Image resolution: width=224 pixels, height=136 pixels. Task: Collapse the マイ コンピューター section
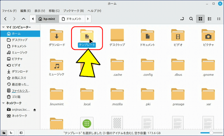[x=3, y=27]
